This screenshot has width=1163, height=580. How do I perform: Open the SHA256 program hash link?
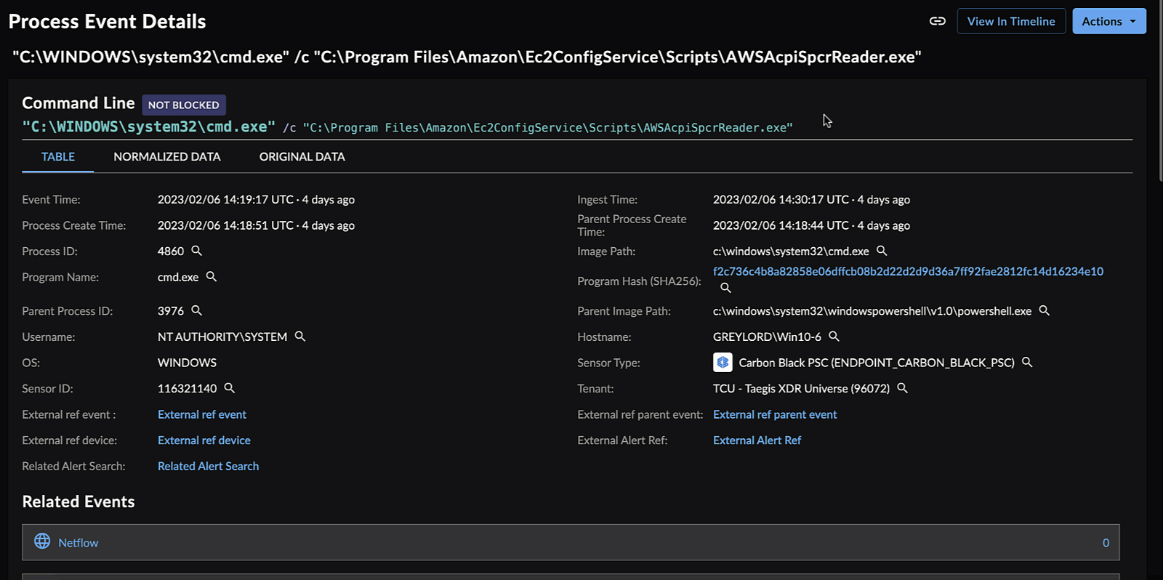(x=908, y=271)
